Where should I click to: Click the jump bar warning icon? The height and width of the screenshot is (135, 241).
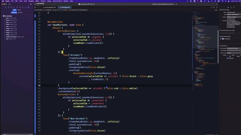pos(216,10)
